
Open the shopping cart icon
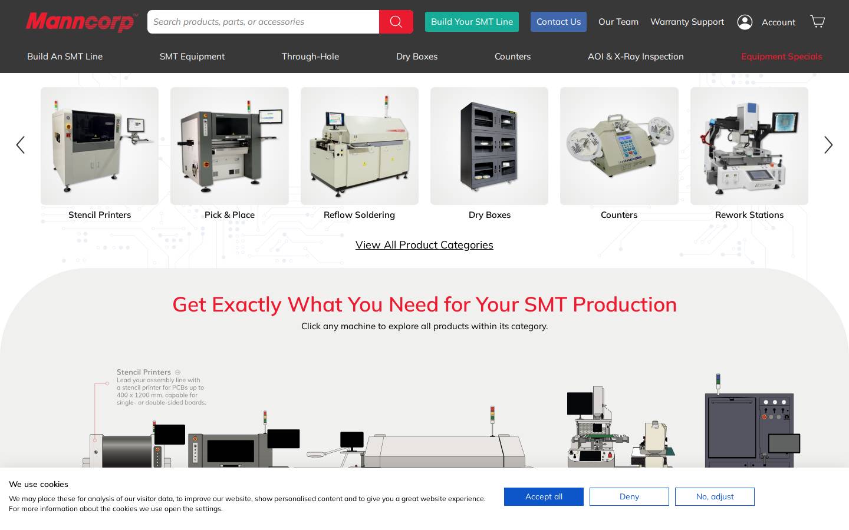pyautogui.click(x=817, y=22)
